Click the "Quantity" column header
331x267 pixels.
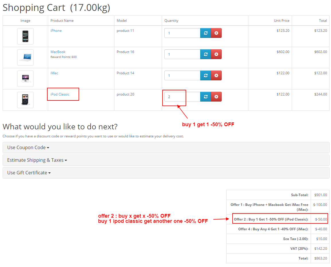(x=172, y=21)
